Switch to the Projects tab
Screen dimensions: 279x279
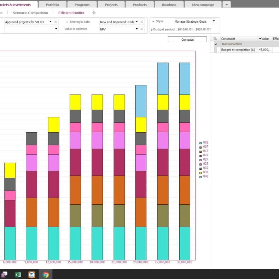(x=111, y=5)
